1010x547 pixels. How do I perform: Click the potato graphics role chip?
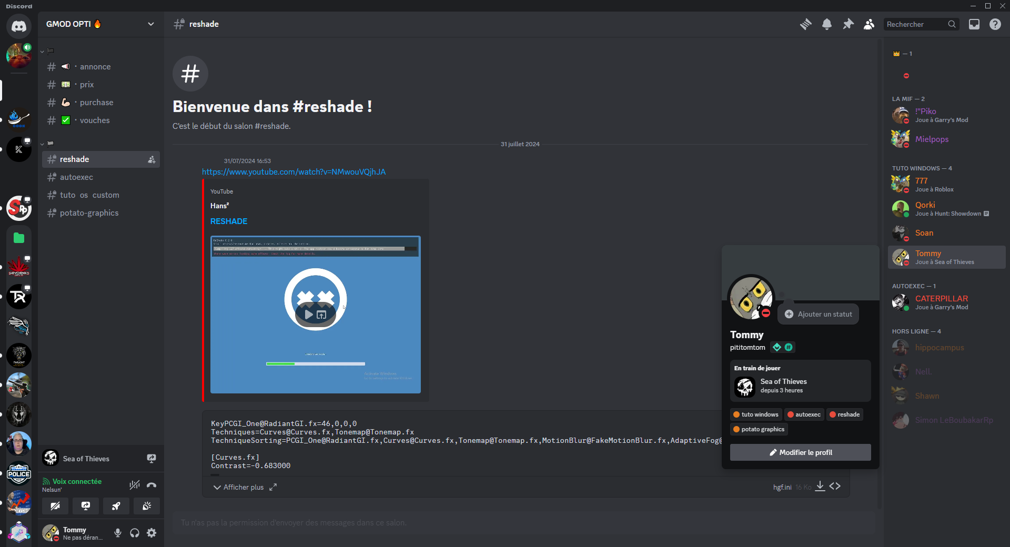click(759, 429)
